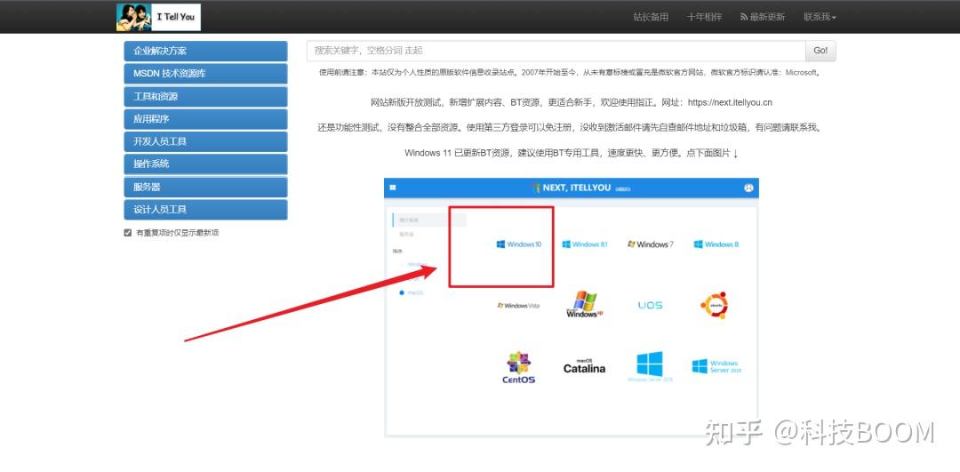Click the Windows 7 logo in preview image
The width and height of the screenshot is (960, 472).
point(650,244)
